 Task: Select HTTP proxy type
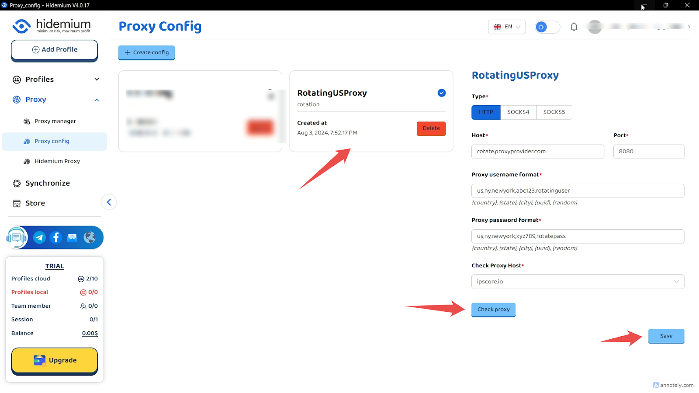click(486, 112)
